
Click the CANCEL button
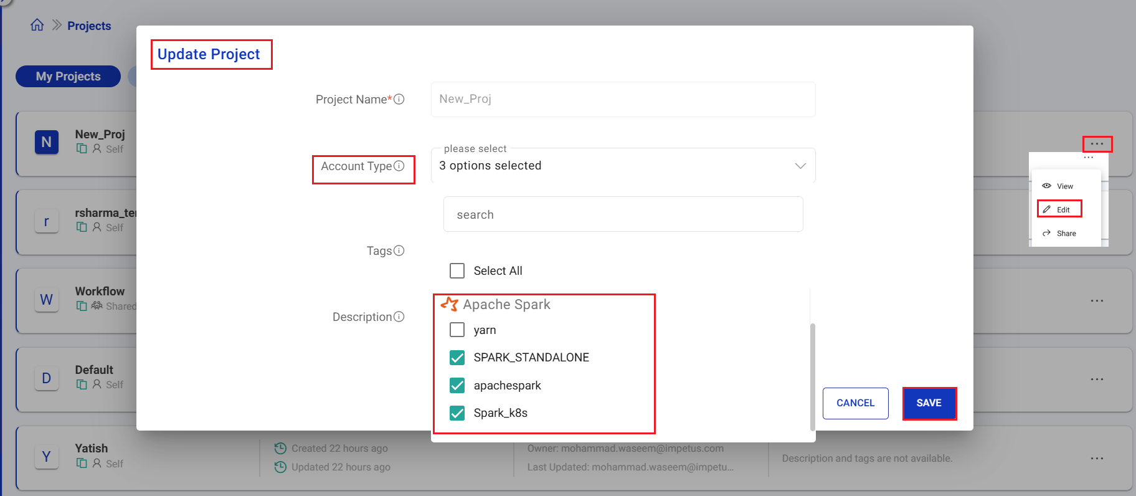coord(855,403)
